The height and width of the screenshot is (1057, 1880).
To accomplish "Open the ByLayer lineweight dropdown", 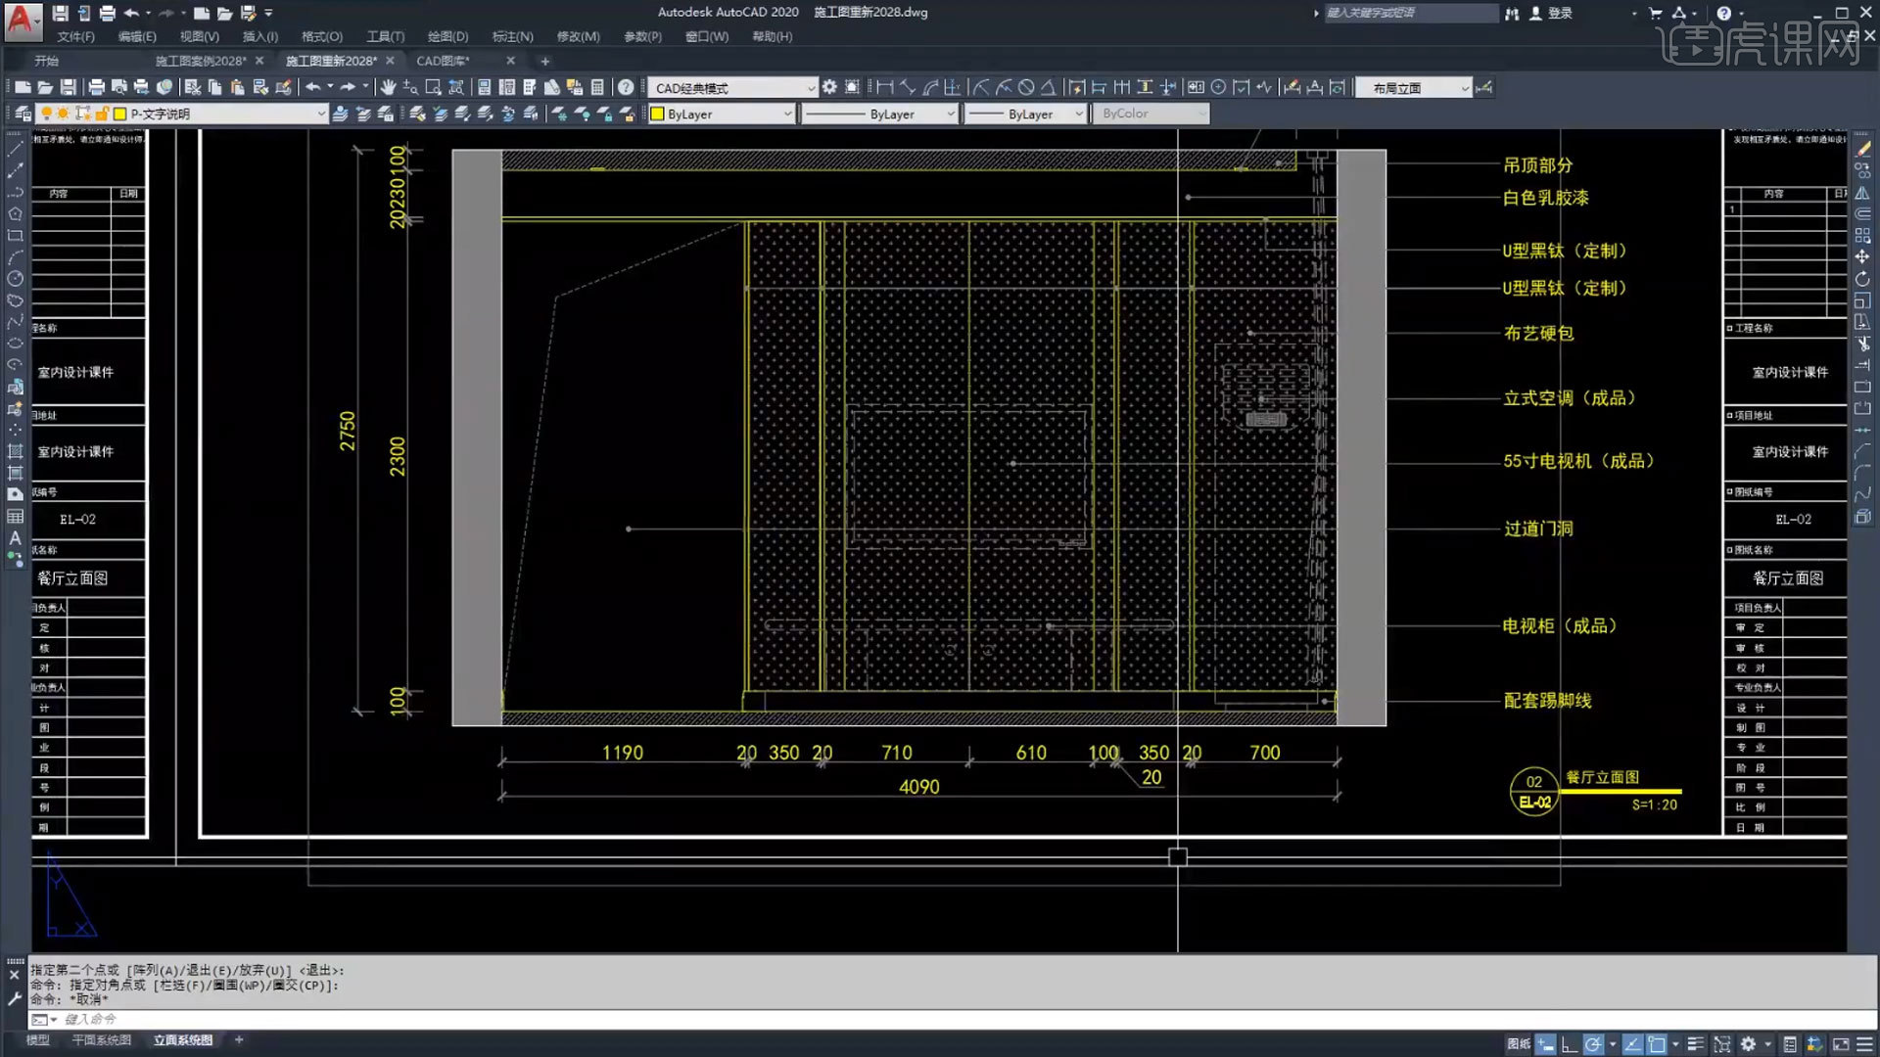I will point(1025,114).
